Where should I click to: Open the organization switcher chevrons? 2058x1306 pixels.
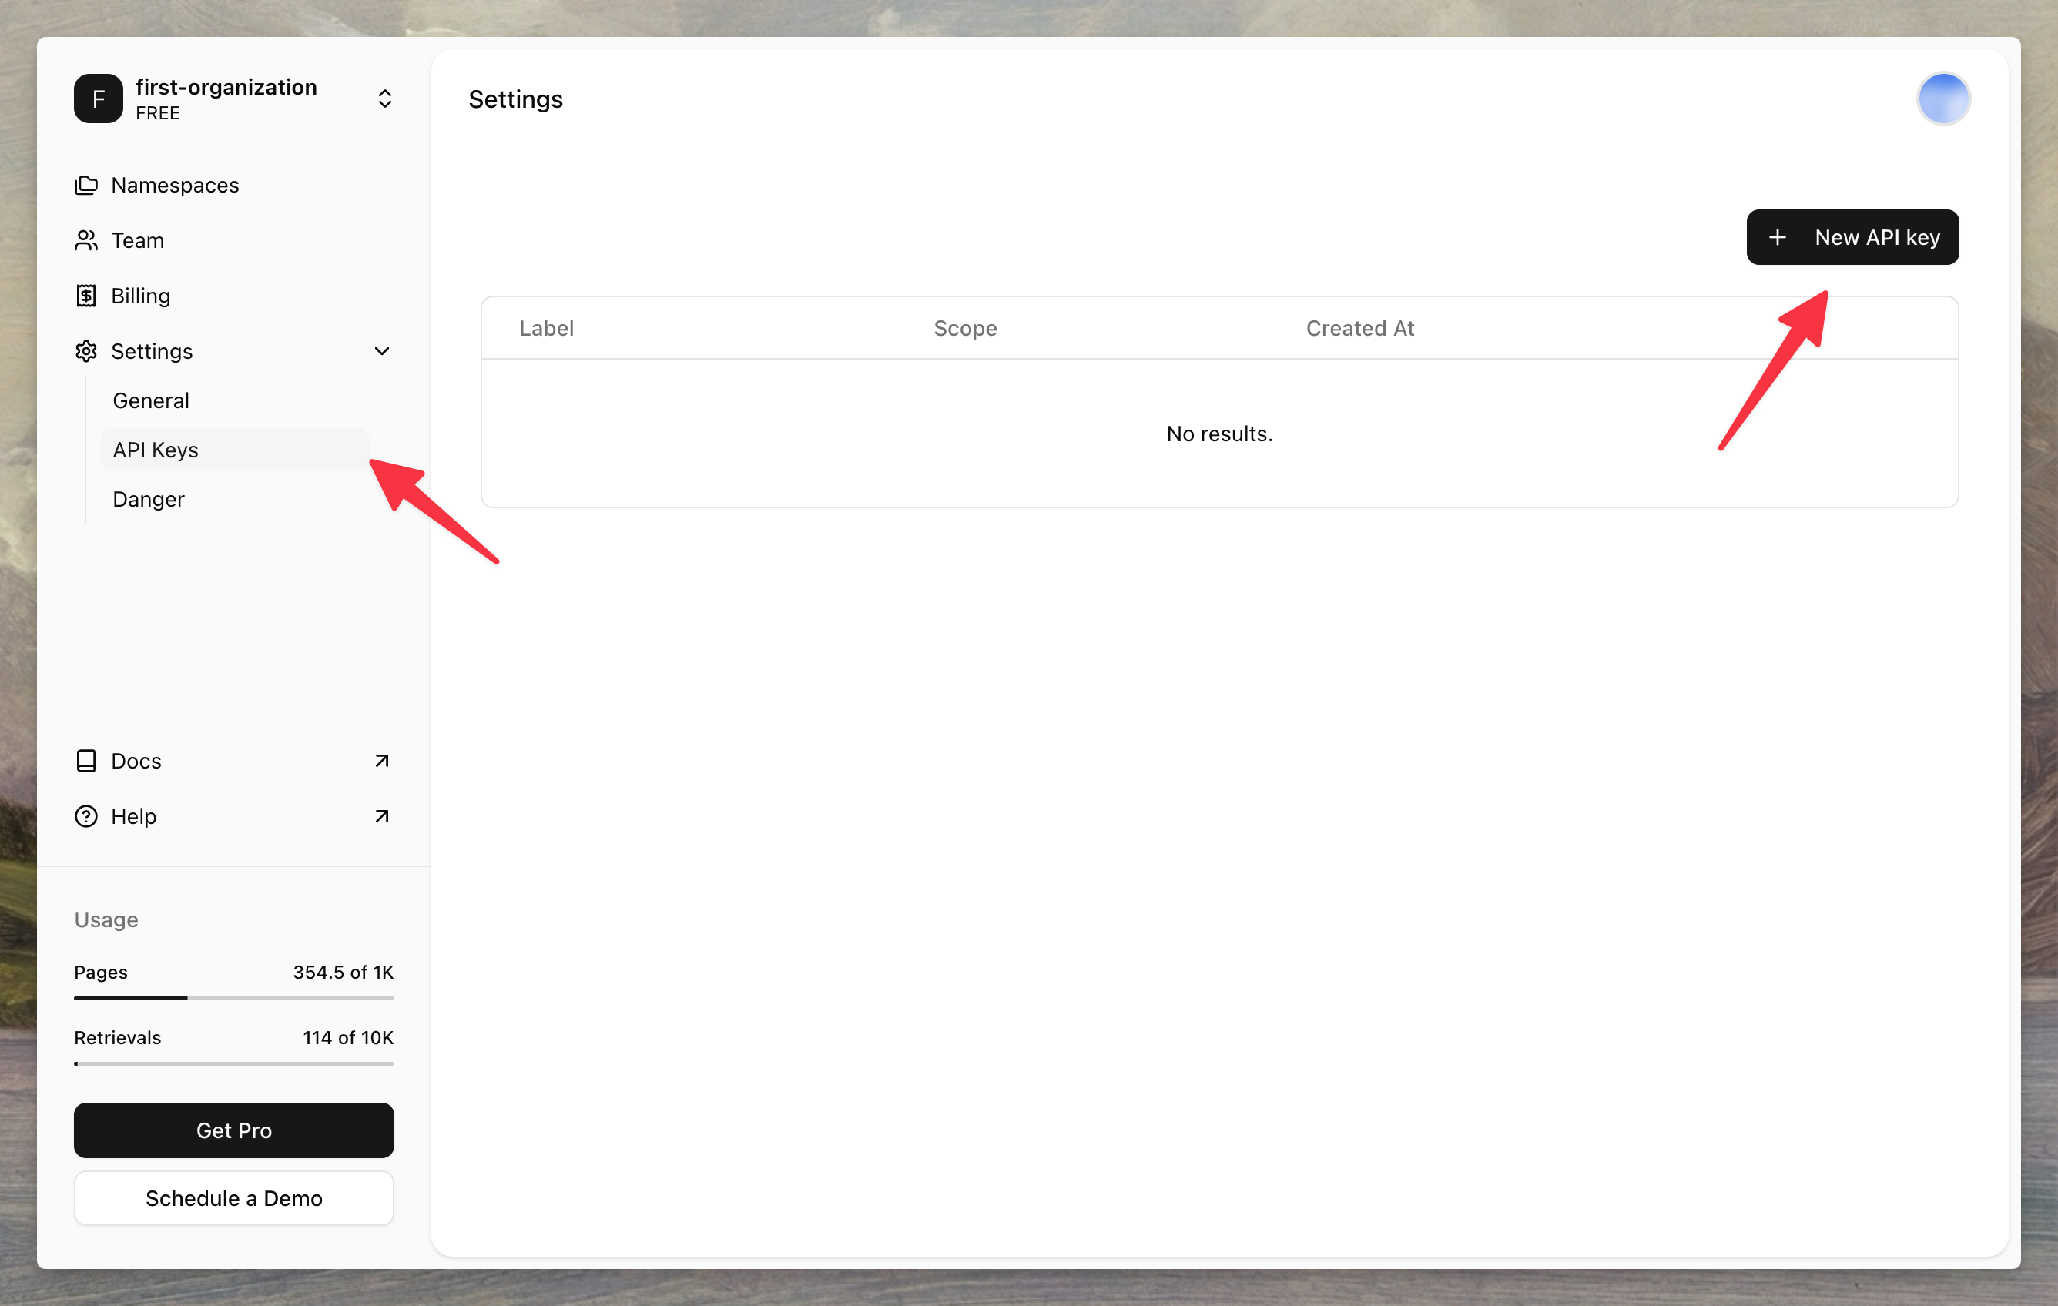tap(384, 99)
